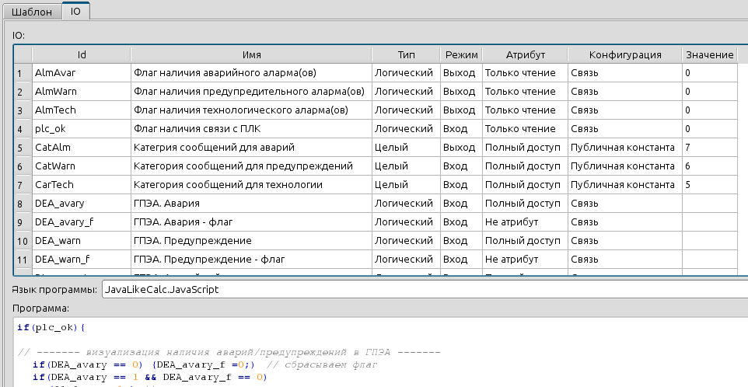Open the Язык программы combo box
The width and height of the screenshot is (748, 387).
(x=424, y=289)
